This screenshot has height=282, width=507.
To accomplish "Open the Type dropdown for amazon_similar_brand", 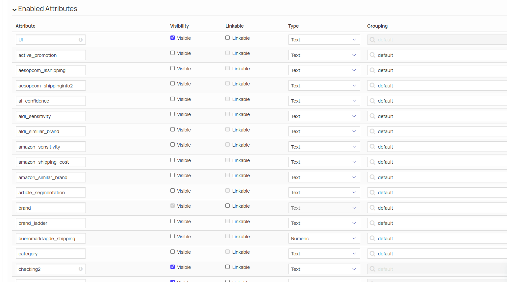I will point(324,177).
